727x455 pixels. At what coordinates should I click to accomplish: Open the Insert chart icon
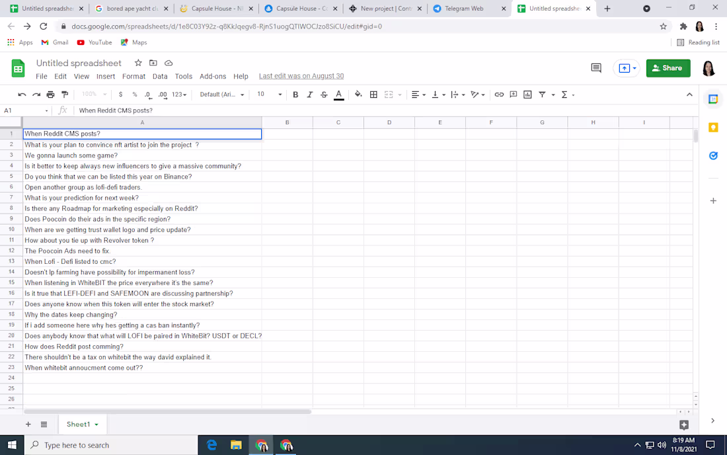(527, 94)
